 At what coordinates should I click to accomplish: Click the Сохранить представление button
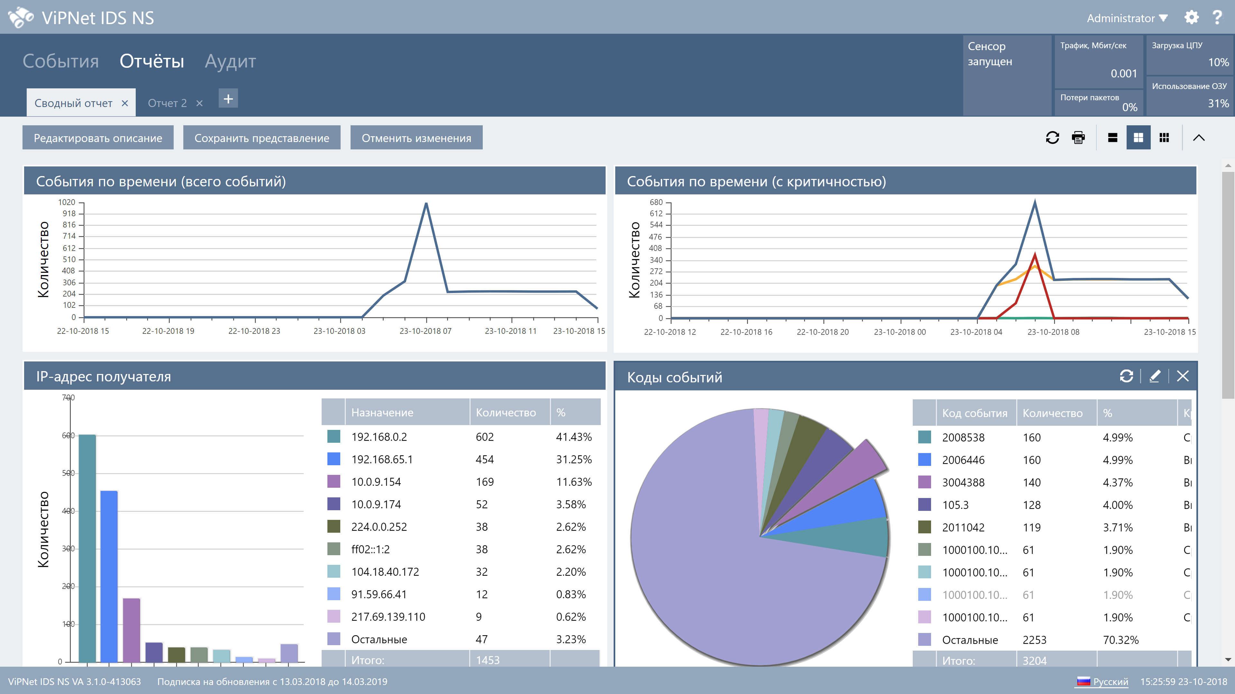(x=262, y=138)
